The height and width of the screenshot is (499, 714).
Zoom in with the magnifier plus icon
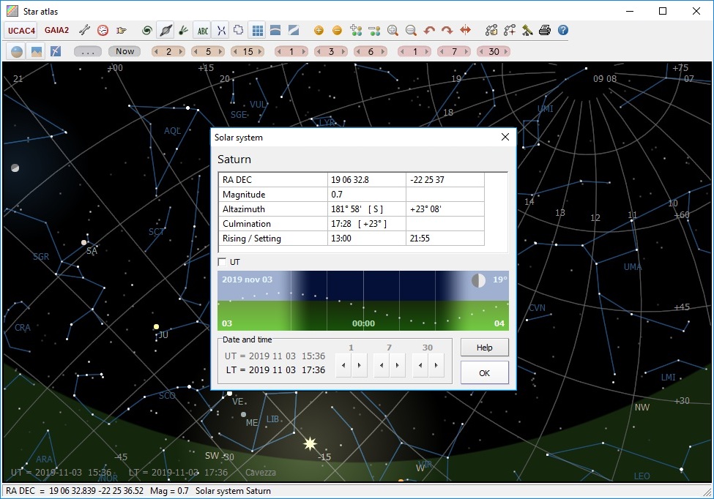(x=393, y=31)
